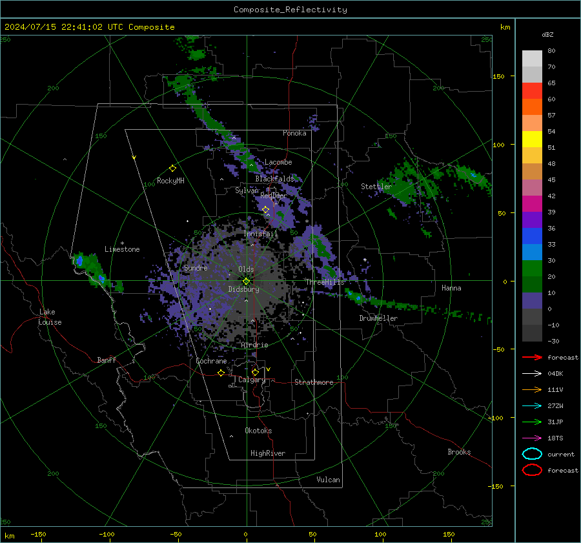Click the green 31JP arrow in the legend
The image size is (581, 543).
pyautogui.click(x=532, y=422)
